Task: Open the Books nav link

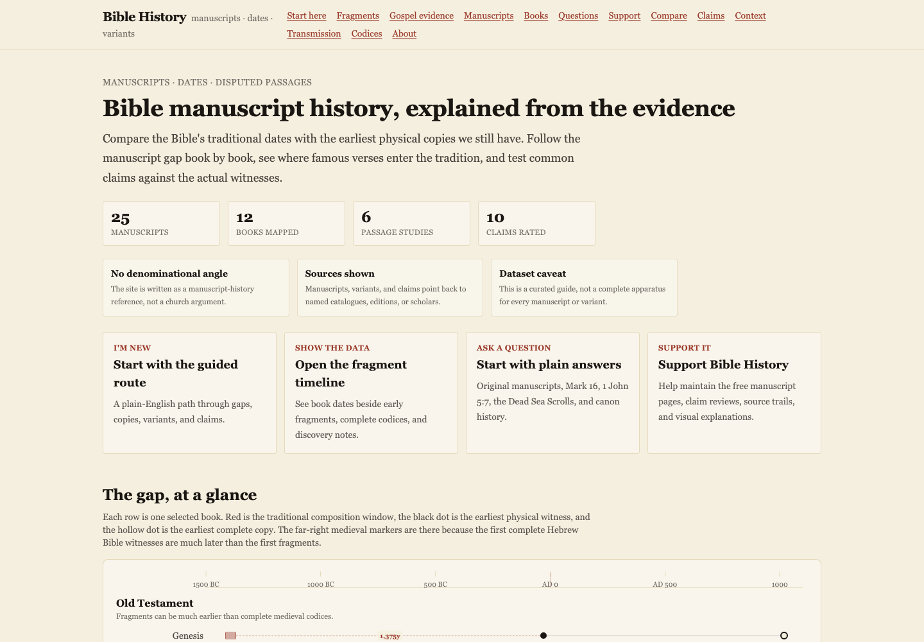Action: click(x=536, y=15)
